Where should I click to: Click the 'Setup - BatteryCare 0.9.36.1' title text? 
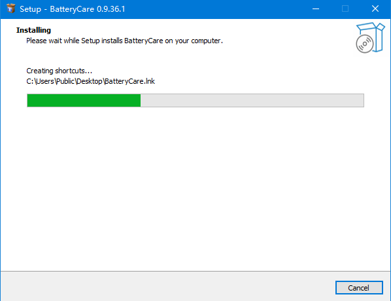[x=73, y=9]
